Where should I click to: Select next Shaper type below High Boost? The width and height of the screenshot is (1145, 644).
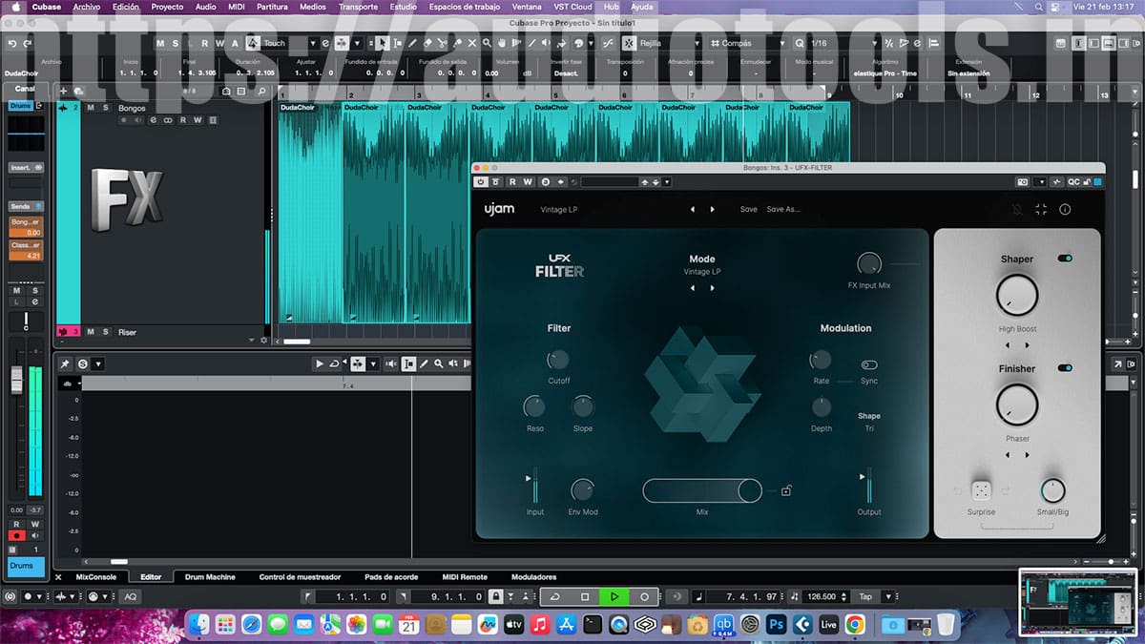[1027, 345]
